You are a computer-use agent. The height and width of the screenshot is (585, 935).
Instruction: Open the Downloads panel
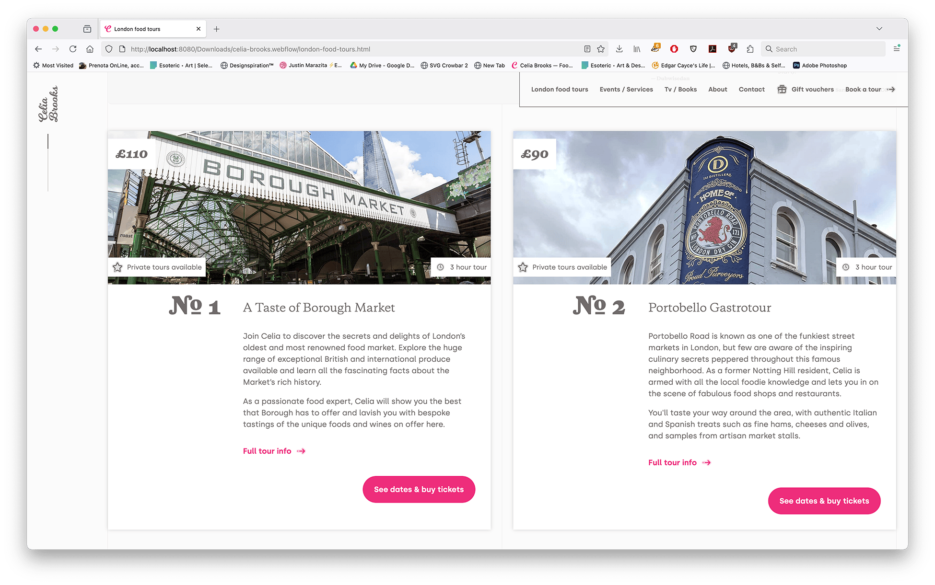(619, 49)
